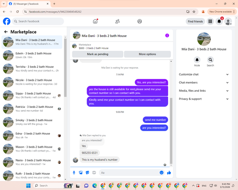Go back using Marketplace back arrow

tap(6, 32)
